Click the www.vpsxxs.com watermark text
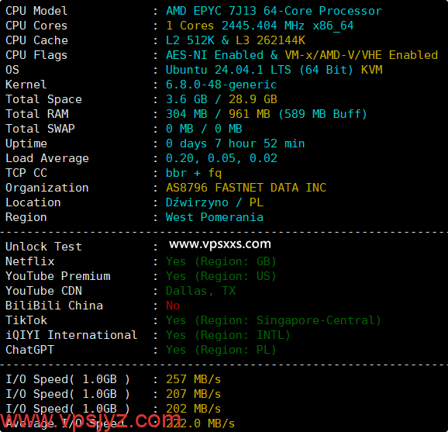This screenshot has width=448, height=432. coord(219,244)
